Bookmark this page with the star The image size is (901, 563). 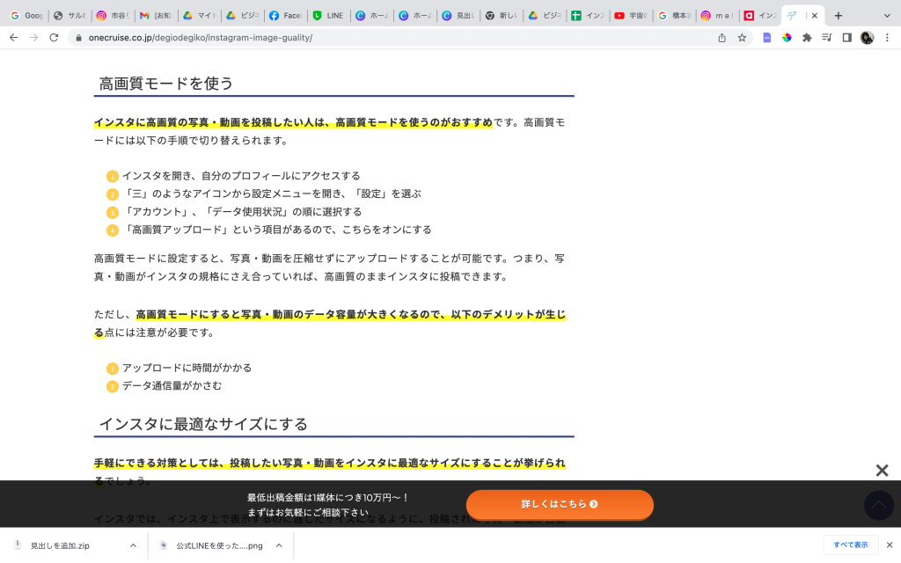pyautogui.click(x=742, y=38)
